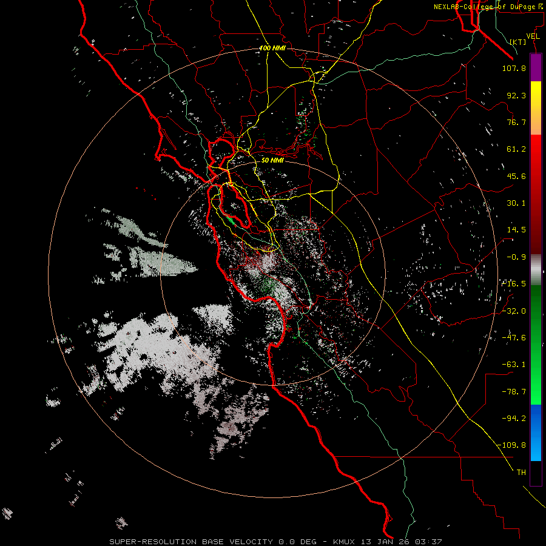
Task: Click the 50 NMI range ring label
Action: coord(272,160)
